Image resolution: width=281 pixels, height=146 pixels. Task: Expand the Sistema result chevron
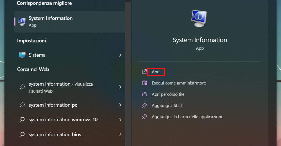click(120, 55)
